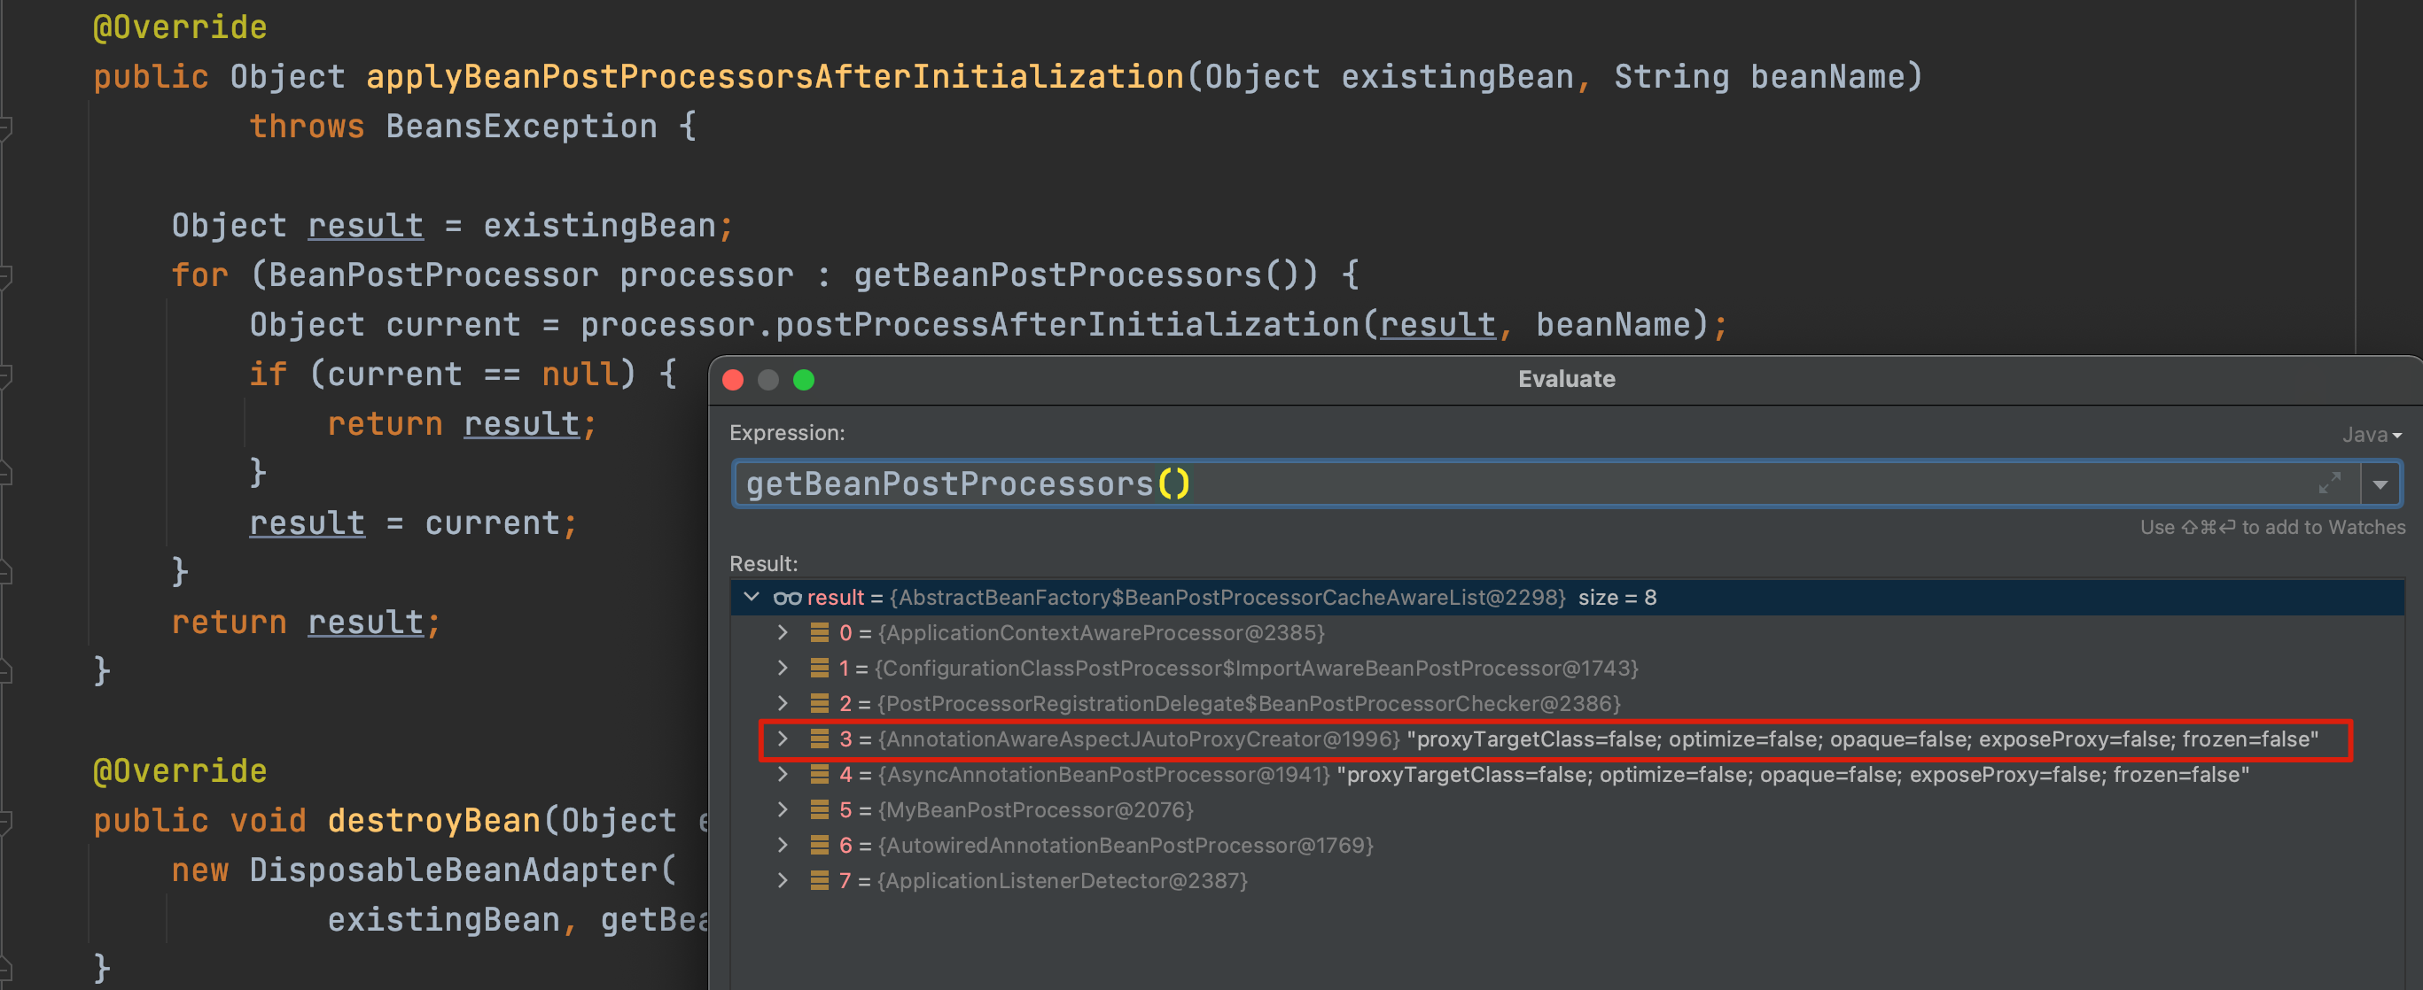The width and height of the screenshot is (2423, 990).
Task: Click the field icon of element 3
Action: [819, 739]
